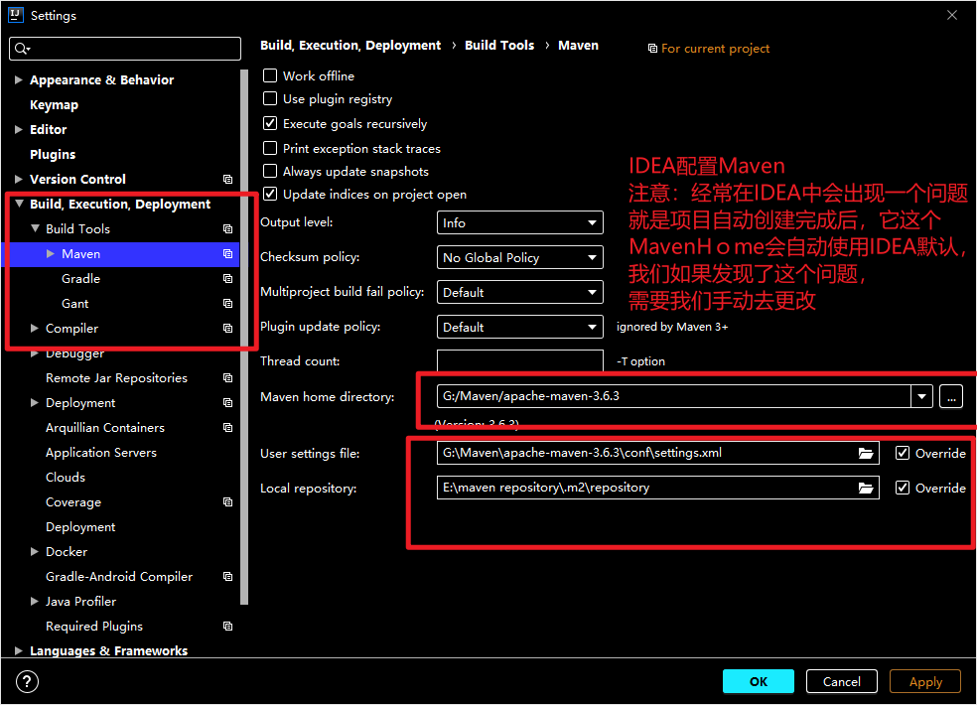Click the Local repository path field
The width and height of the screenshot is (977, 705).
coord(658,488)
